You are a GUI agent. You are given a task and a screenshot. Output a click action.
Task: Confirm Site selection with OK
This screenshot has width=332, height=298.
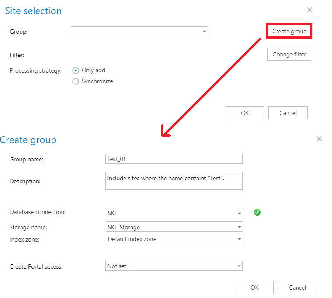245,113
